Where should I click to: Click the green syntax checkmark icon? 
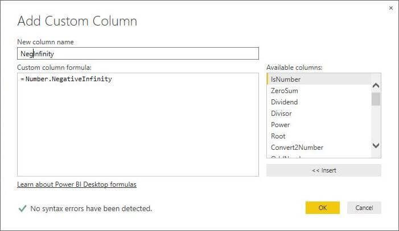pyautogui.click(x=22, y=208)
